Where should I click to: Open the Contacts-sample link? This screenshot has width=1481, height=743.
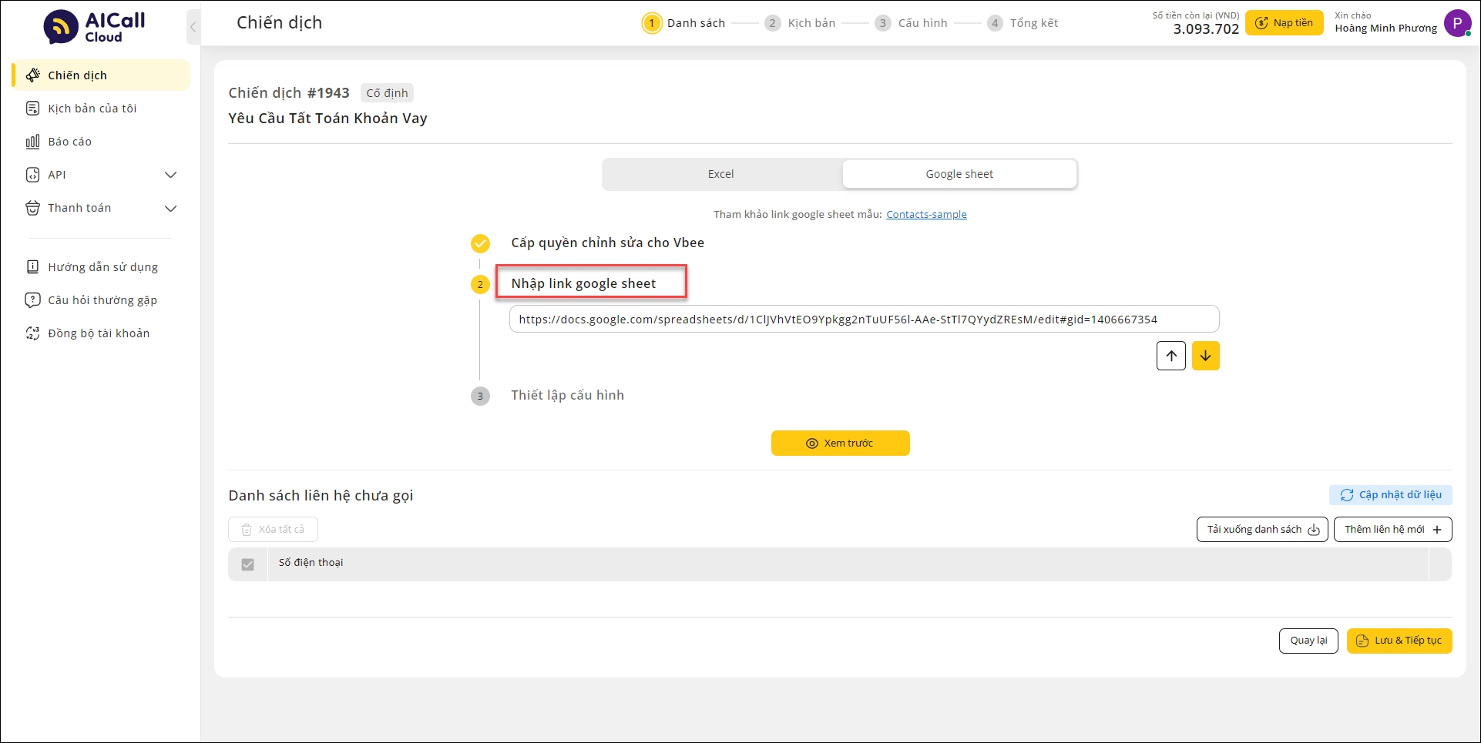coord(926,215)
